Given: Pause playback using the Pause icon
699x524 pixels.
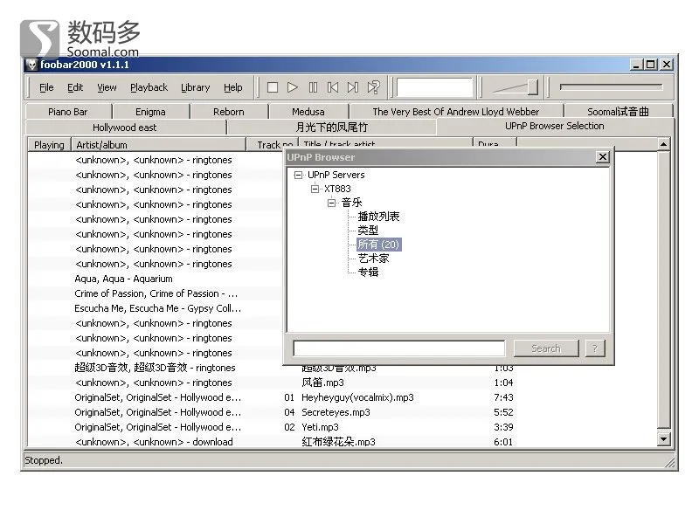Looking at the screenshot, I should click(x=313, y=87).
